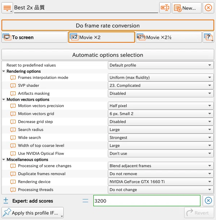The image size is (216, 220).
Task: Click info icon for SVP shader
Action: pos(13,85)
